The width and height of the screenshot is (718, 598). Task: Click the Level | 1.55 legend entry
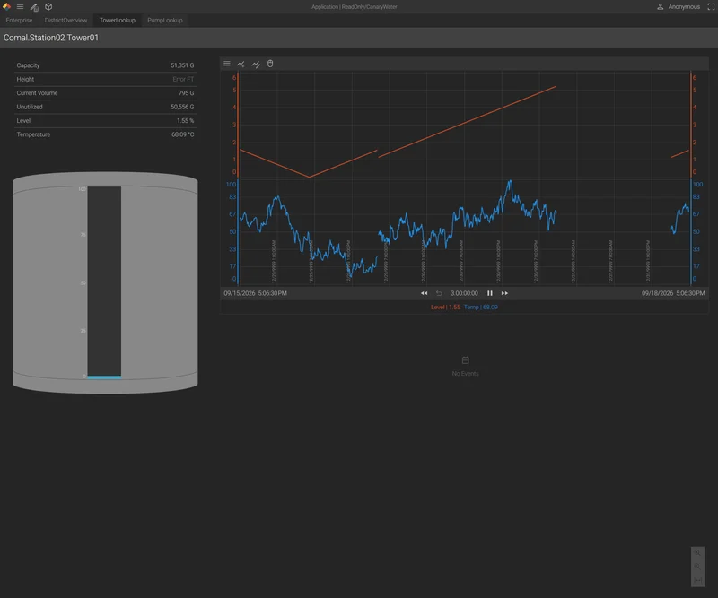click(x=445, y=307)
